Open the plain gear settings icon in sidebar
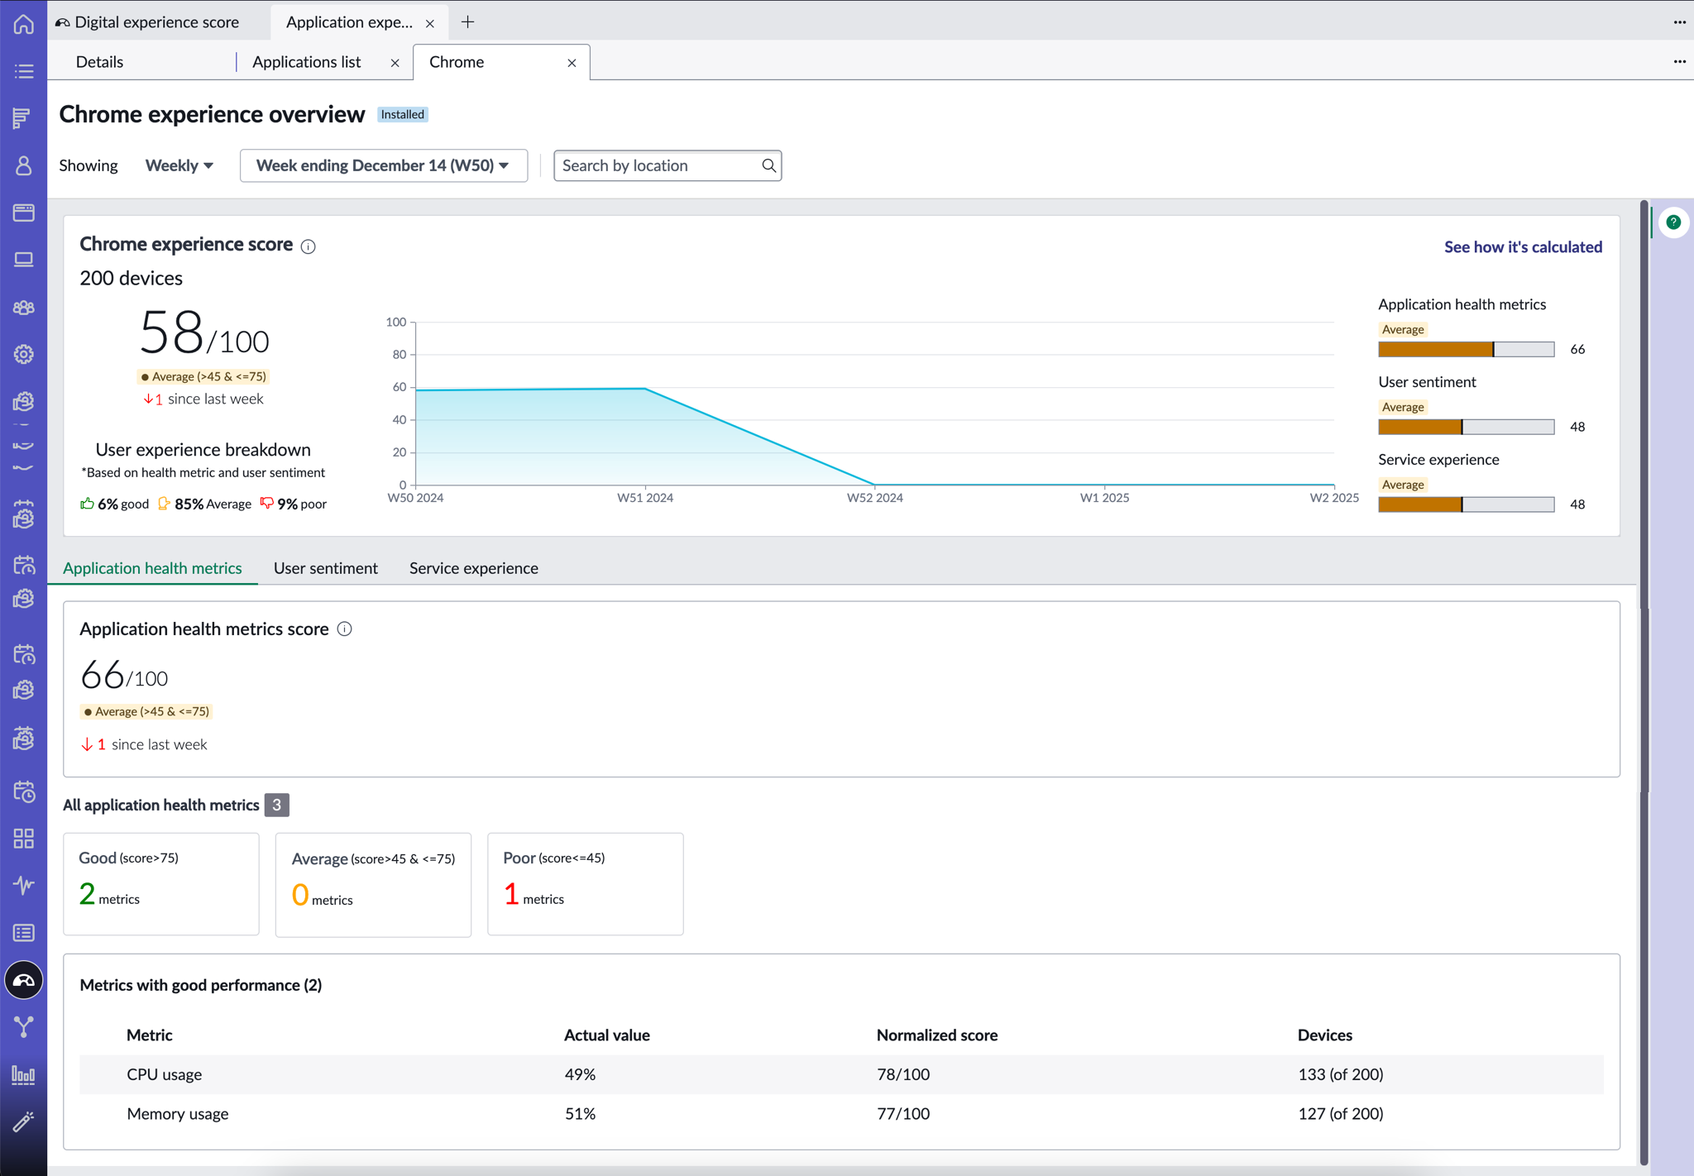Image resolution: width=1694 pixels, height=1176 pixels. (x=24, y=354)
